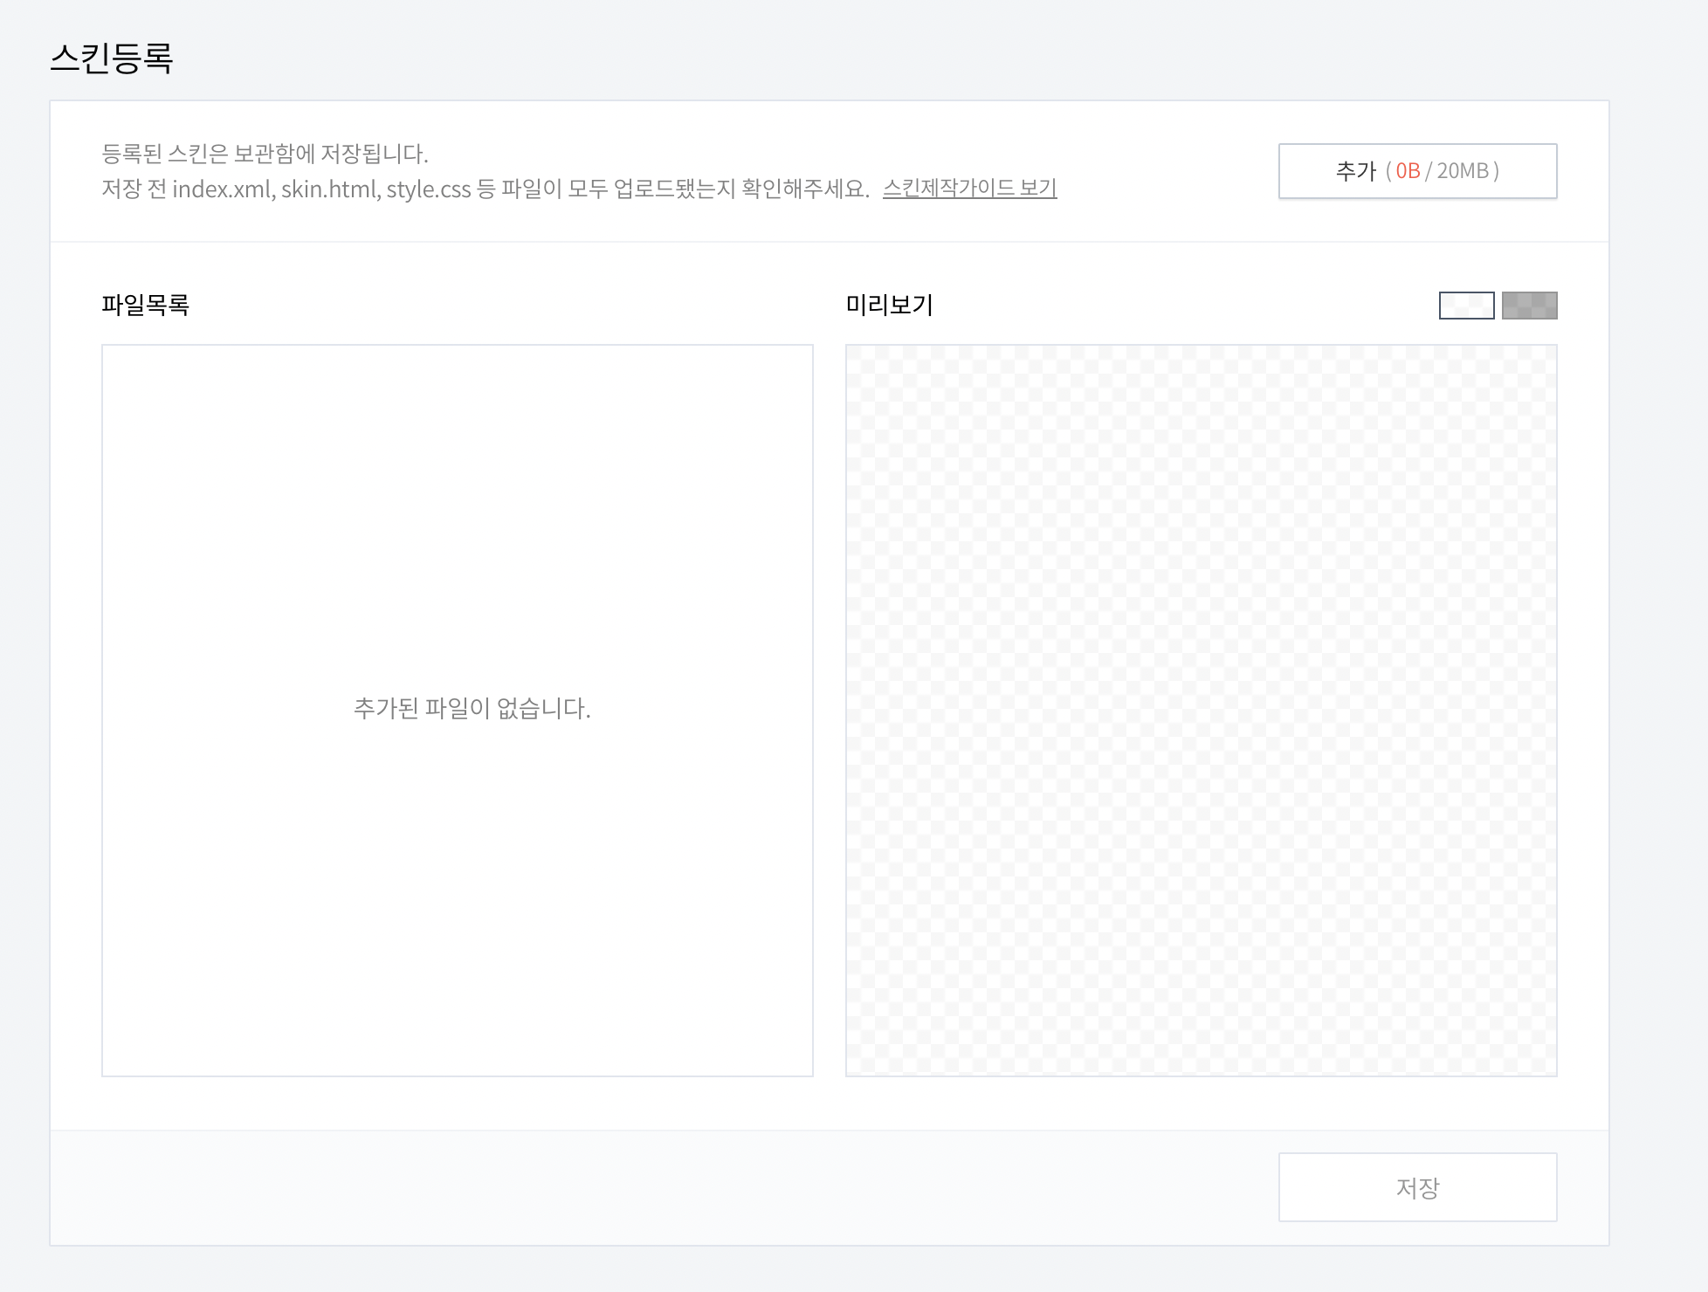Click the 등록된 스킨은 보관함에 저장됩니다 notice

point(265,155)
